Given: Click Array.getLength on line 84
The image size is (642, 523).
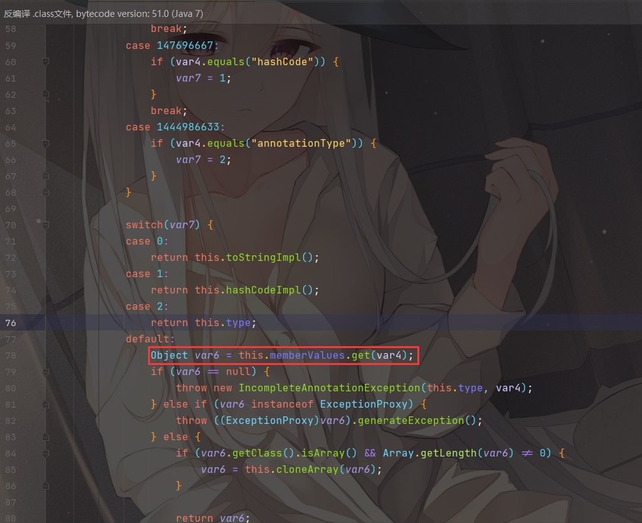Looking at the screenshot, I should 430,453.
